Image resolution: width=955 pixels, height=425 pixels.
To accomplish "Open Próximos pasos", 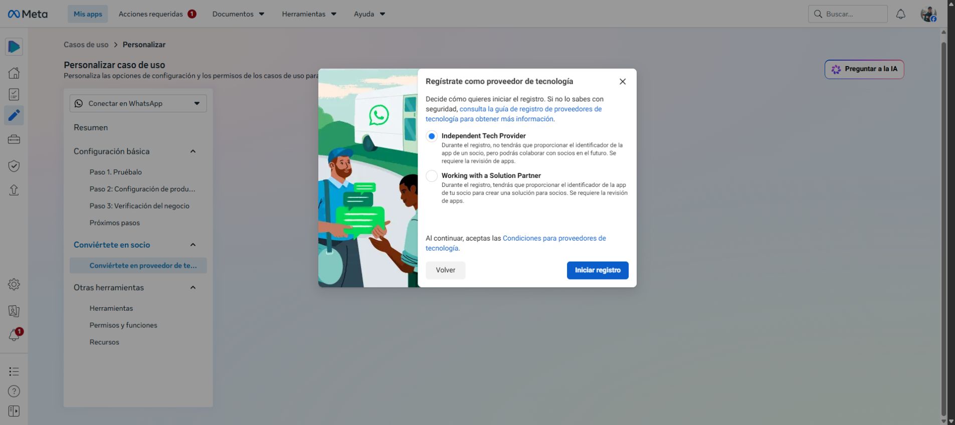I will (115, 223).
